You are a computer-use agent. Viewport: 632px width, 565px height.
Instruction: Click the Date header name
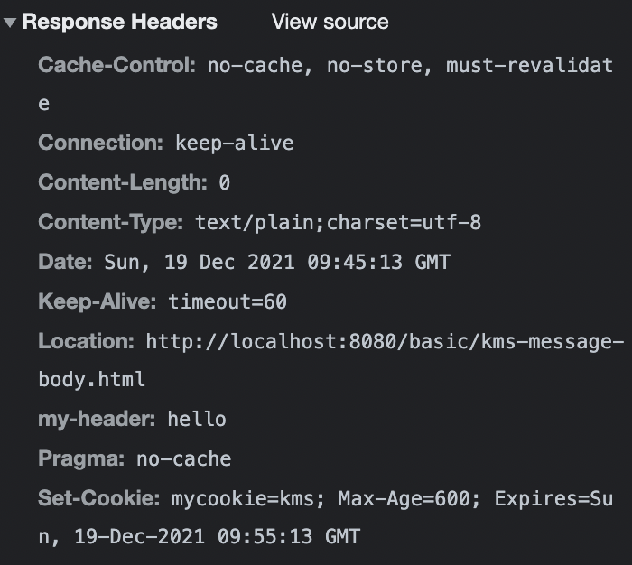65,262
